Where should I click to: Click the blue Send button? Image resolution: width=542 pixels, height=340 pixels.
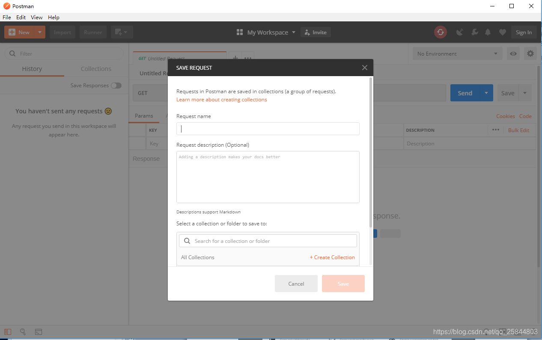(465, 93)
